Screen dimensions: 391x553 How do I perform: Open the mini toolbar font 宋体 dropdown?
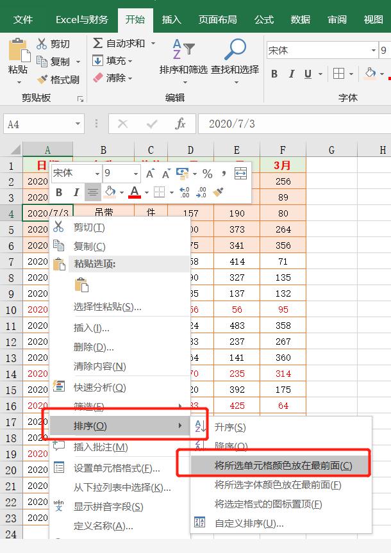tap(97, 174)
